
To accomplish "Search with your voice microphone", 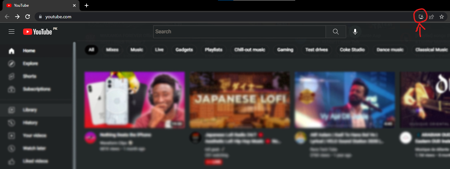I will pos(355,31).
